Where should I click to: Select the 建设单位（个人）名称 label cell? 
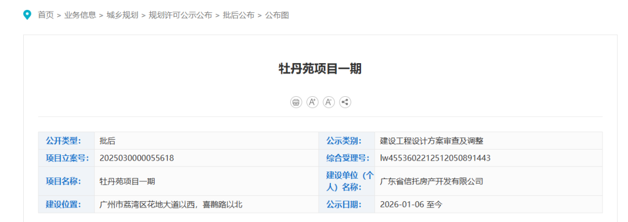(347, 181)
